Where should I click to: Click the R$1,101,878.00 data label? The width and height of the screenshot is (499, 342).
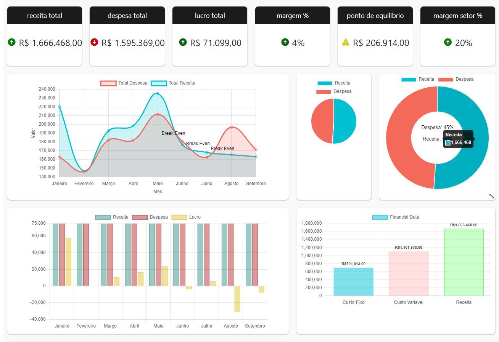(409, 247)
